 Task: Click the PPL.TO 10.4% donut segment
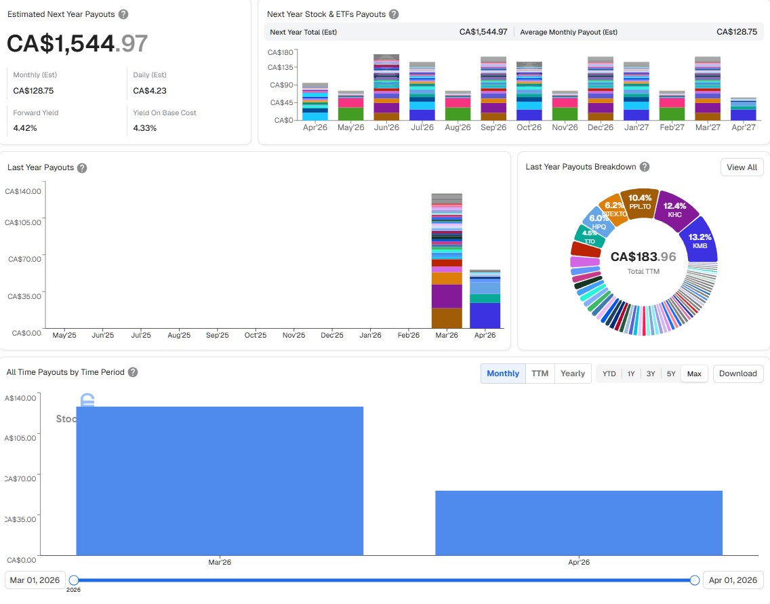pyautogui.click(x=640, y=202)
